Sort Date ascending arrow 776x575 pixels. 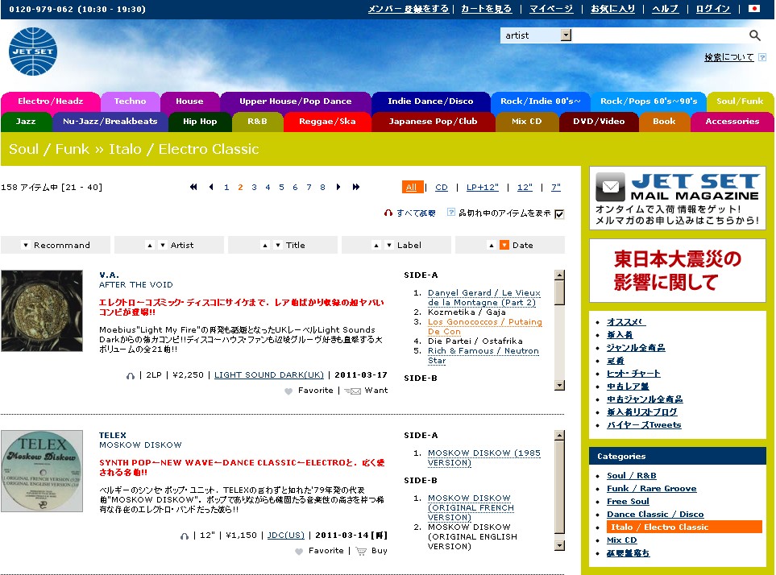point(491,246)
